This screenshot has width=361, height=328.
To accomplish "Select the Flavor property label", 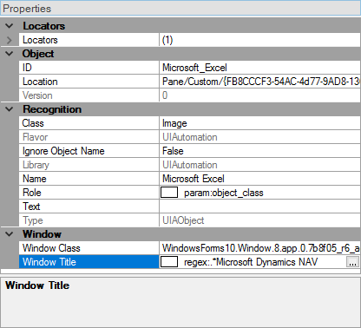I will [x=36, y=137].
